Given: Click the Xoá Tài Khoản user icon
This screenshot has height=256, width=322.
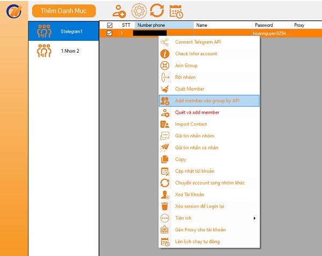Looking at the screenshot, I should pyautogui.click(x=165, y=195).
